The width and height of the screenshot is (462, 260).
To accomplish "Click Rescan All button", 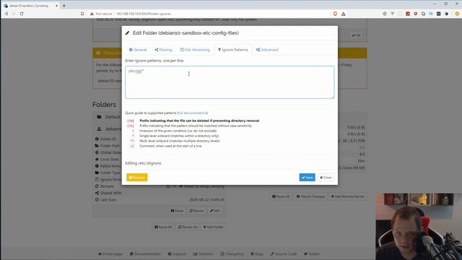I will [188, 227].
